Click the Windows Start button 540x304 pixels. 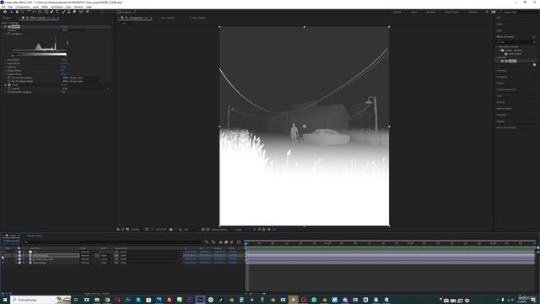point(4,300)
